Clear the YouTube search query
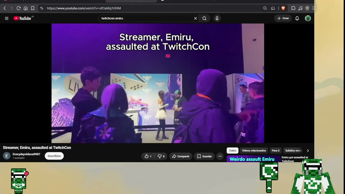Image resolution: width=345 pixels, height=194 pixels. point(195,18)
